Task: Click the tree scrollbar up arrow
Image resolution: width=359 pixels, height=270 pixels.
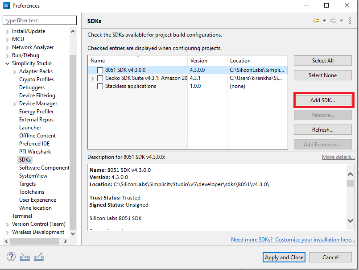Action: 73,31
